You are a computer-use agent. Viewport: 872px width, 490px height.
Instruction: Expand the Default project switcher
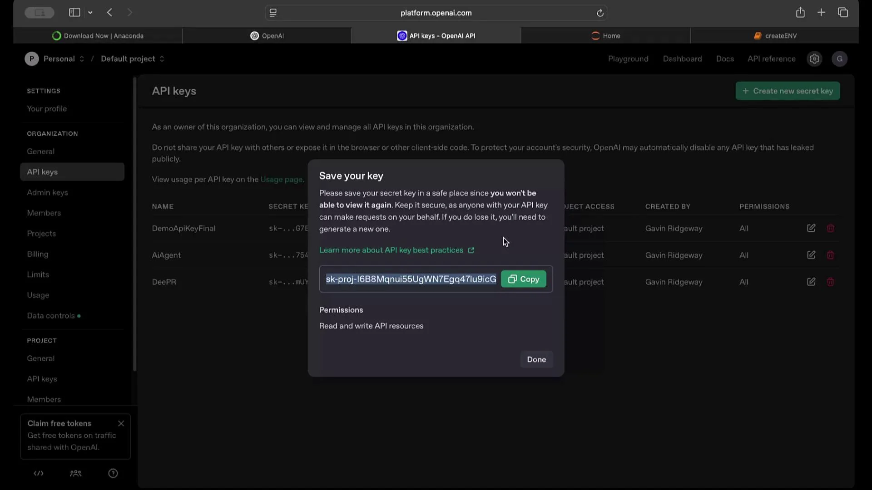point(132,59)
